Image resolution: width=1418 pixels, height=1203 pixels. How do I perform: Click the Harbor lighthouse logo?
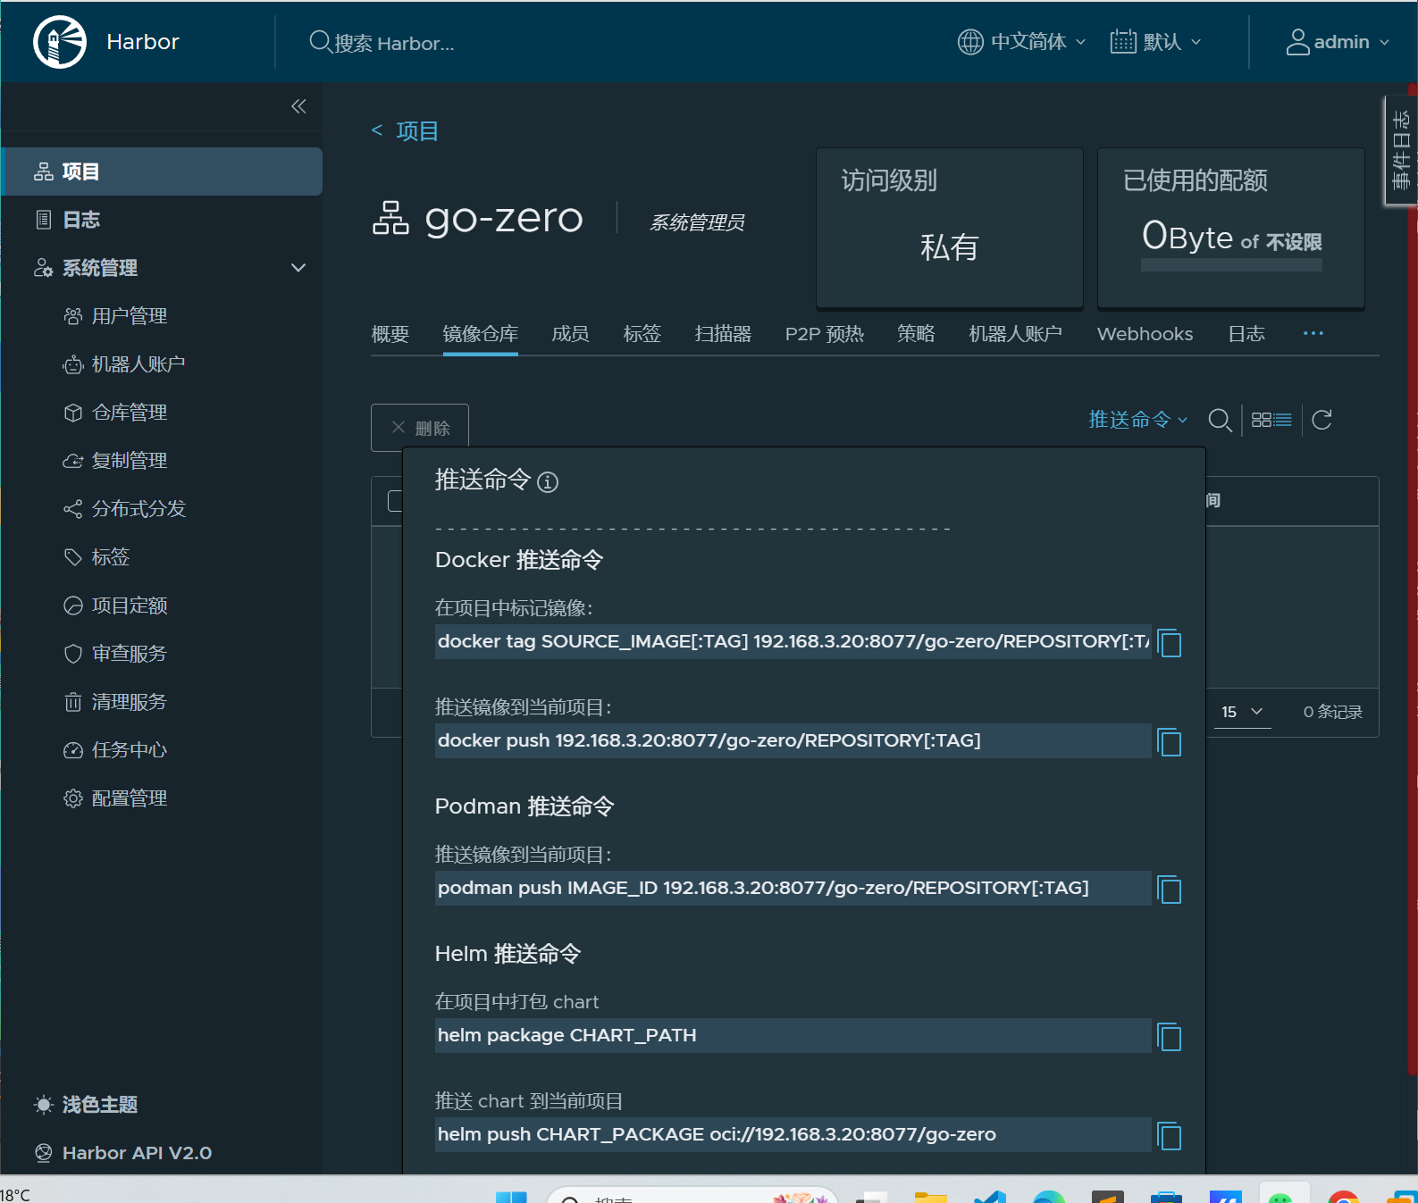click(x=60, y=42)
